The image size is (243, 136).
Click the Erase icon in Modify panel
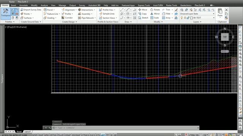tap(176, 10)
